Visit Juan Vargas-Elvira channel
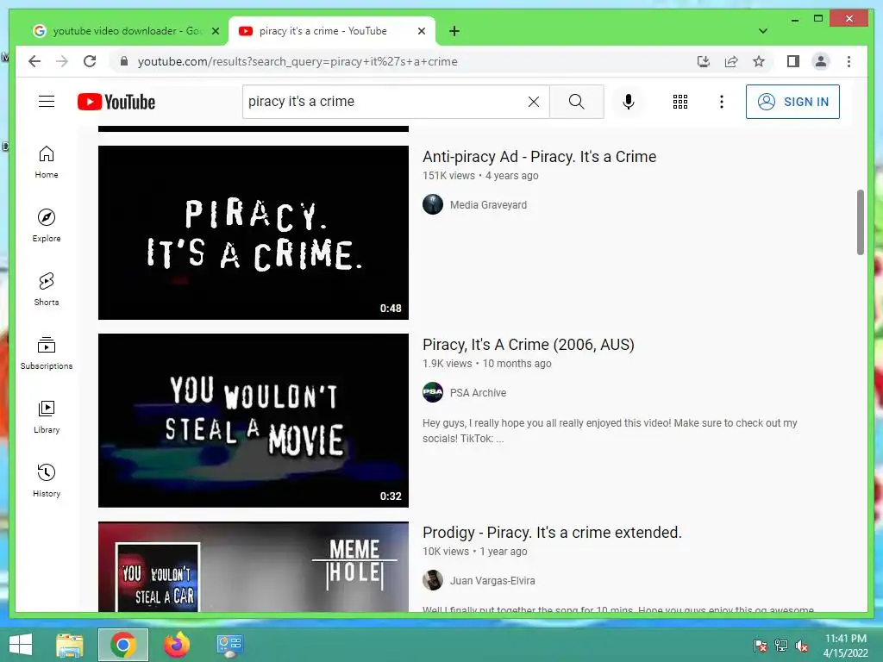Viewport: 883px width, 662px height. point(492,581)
